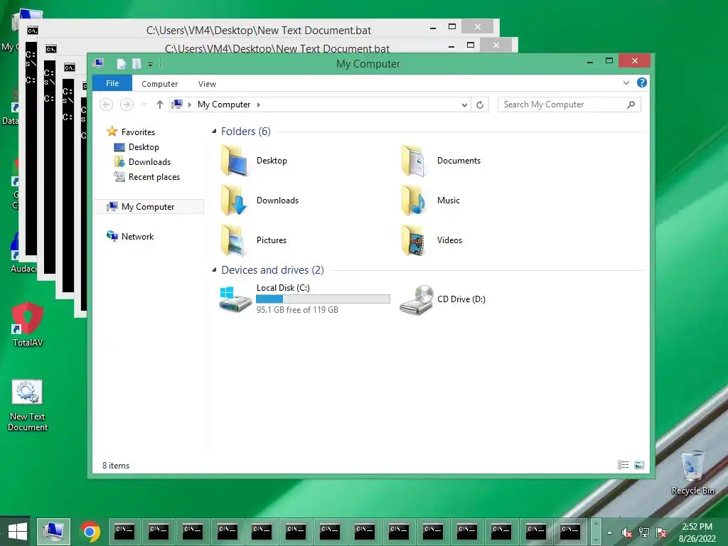
Task: Go up one folder level
Action: (x=160, y=105)
